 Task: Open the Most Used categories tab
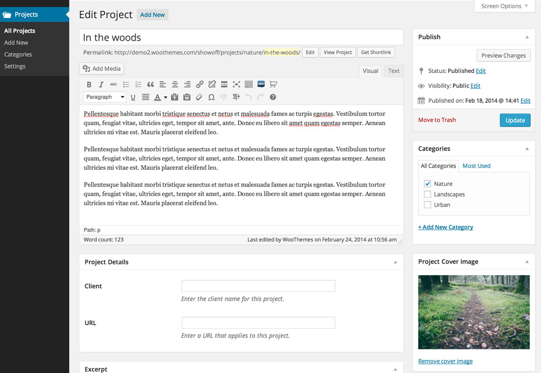coord(476,165)
